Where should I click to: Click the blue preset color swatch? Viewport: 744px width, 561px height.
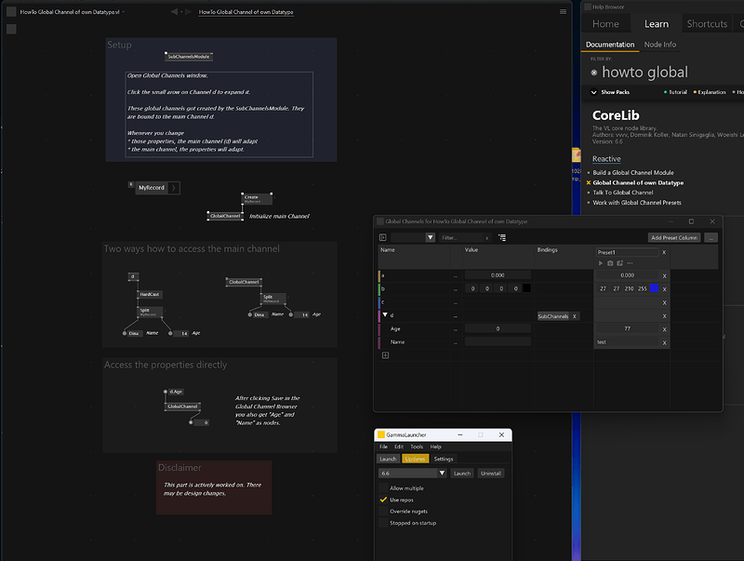pyautogui.click(x=654, y=288)
